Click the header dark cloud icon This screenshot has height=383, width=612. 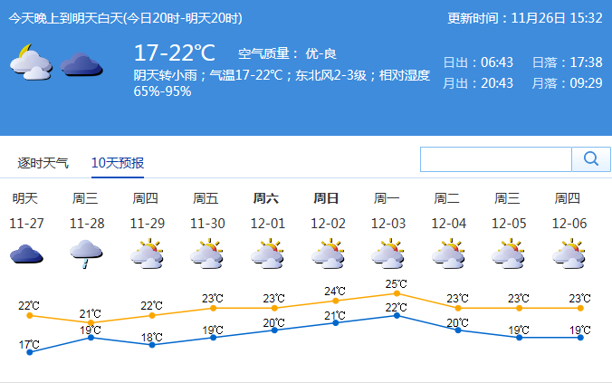pyautogui.click(x=81, y=65)
